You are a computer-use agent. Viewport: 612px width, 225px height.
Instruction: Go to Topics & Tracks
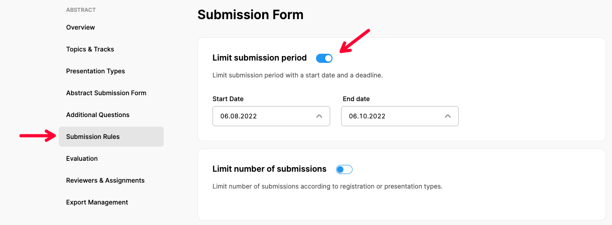[90, 49]
